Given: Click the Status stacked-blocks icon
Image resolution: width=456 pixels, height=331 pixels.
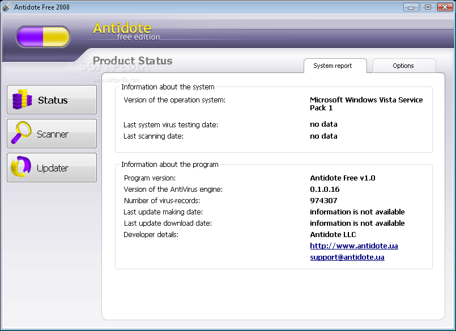Looking at the screenshot, I should [22, 100].
